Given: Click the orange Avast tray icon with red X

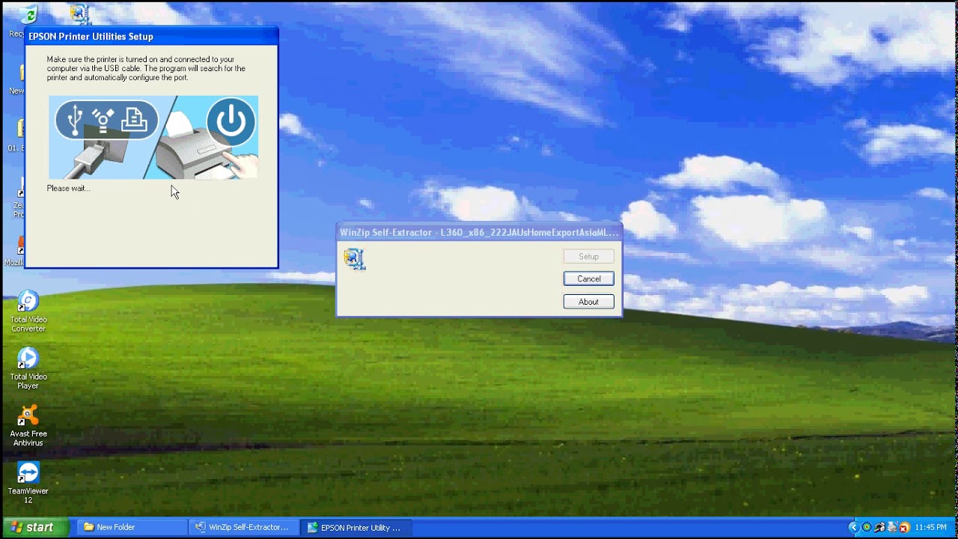Looking at the screenshot, I should pos(905,527).
